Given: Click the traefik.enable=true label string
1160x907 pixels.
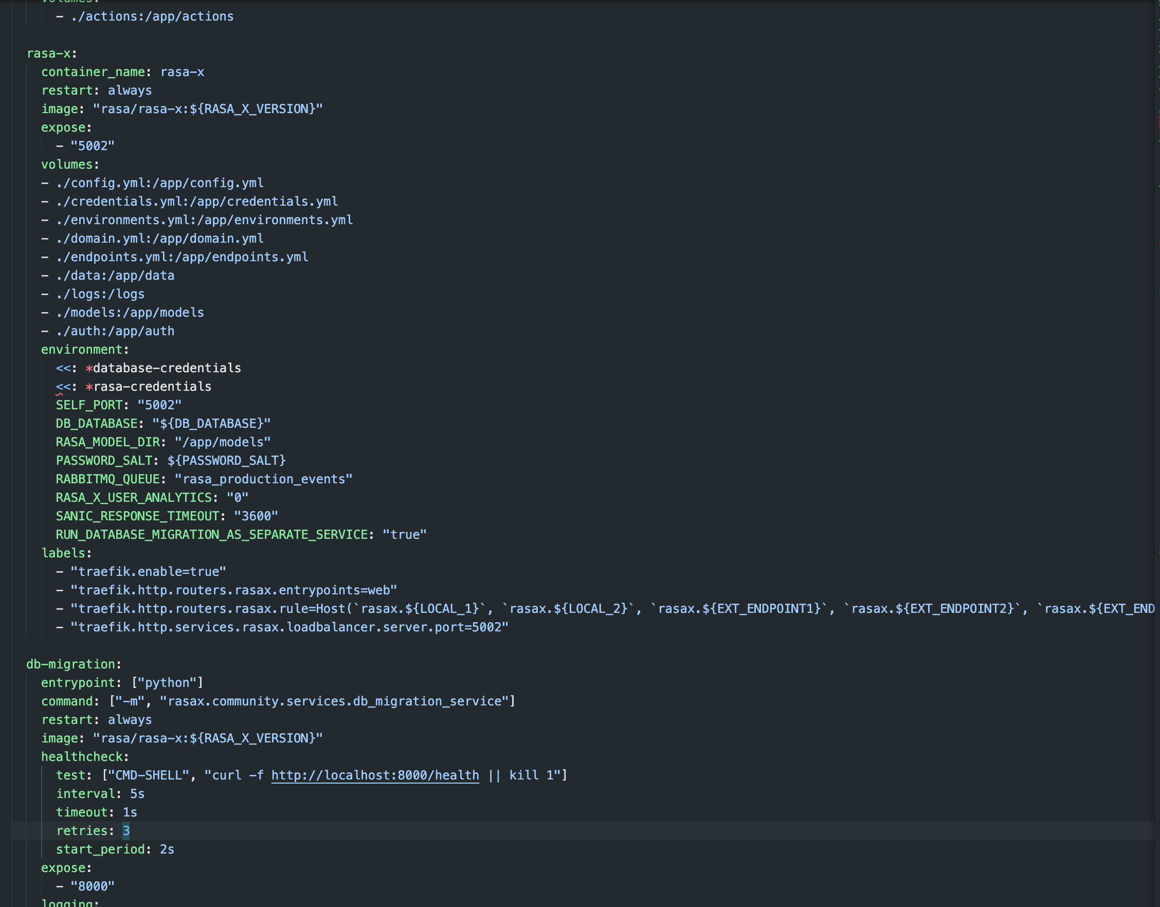Looking at the screenshot, I should click(148, 572).
